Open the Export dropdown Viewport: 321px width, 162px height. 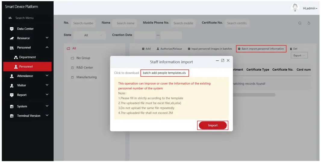point(299,55)
